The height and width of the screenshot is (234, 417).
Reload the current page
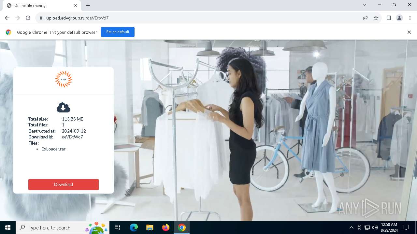[28, 18]
